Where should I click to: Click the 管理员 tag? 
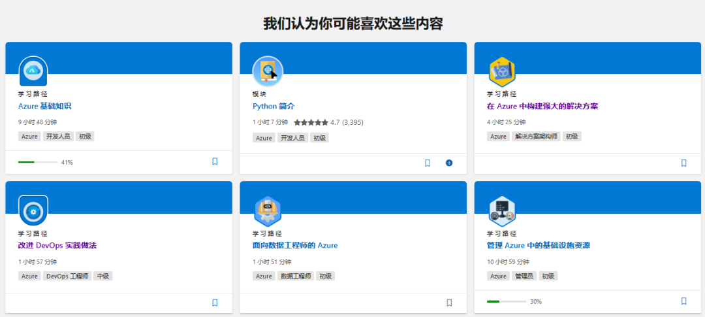click(524, 276)
